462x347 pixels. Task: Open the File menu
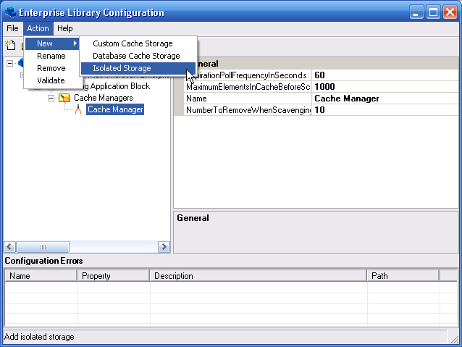(12, 28)
